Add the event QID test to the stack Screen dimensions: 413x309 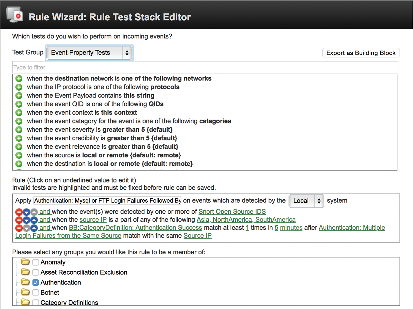tap(19, 104)
